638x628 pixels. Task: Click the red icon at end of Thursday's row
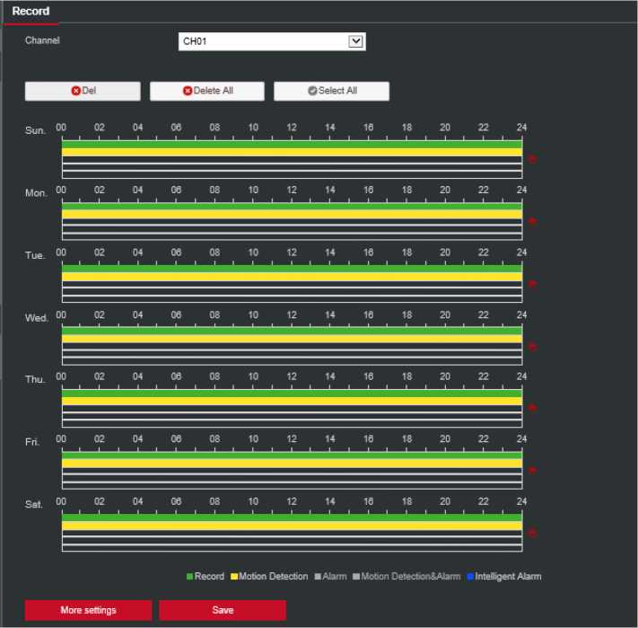point(531,408)
